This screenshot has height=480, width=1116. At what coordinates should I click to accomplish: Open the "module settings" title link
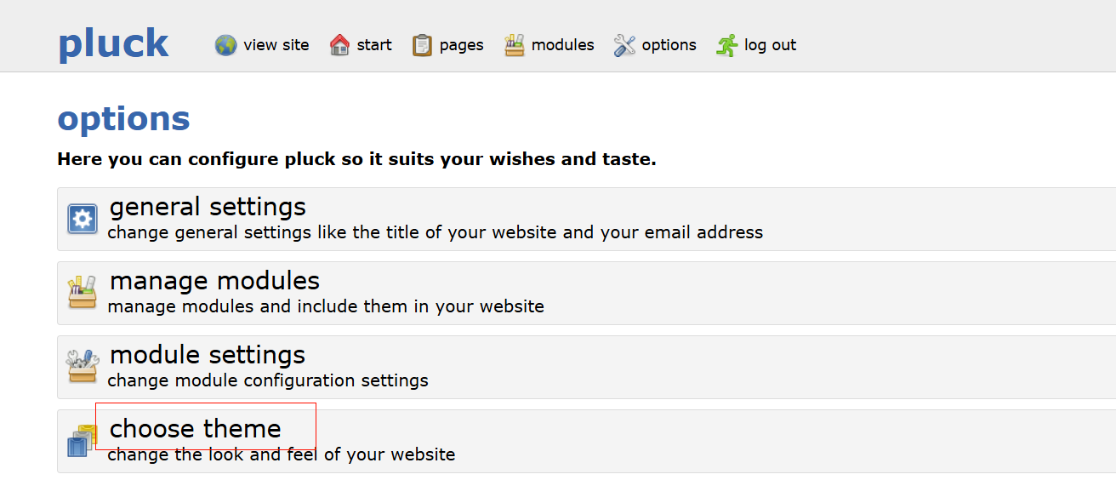[x=208, y=355]
